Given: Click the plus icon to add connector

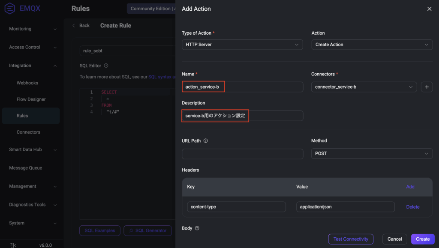Looking at the screenshot, I should 427,87.
